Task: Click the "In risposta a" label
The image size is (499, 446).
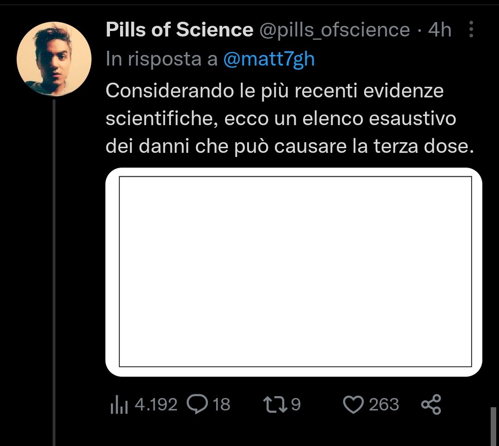Action: 162,59
